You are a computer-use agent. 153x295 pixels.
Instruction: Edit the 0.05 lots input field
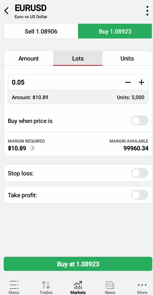point(66,82)
